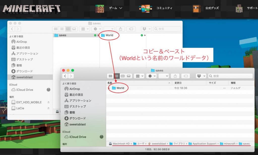258x155 pixels.
Task: Sort by サイズ column header
Action: coord(217,83)
